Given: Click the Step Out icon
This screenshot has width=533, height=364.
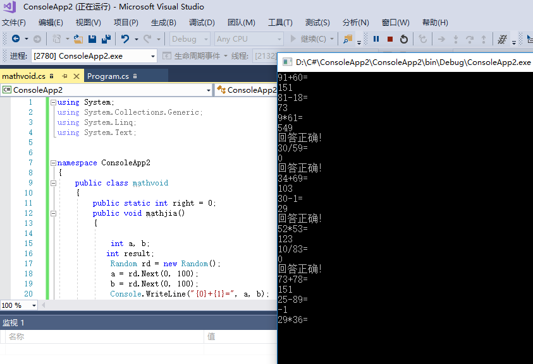Looking at the screenshot, I should pyautogui.click(x=484, y=39).
